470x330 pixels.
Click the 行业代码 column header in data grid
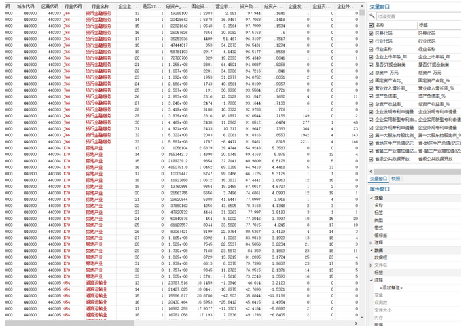[73, 6]
